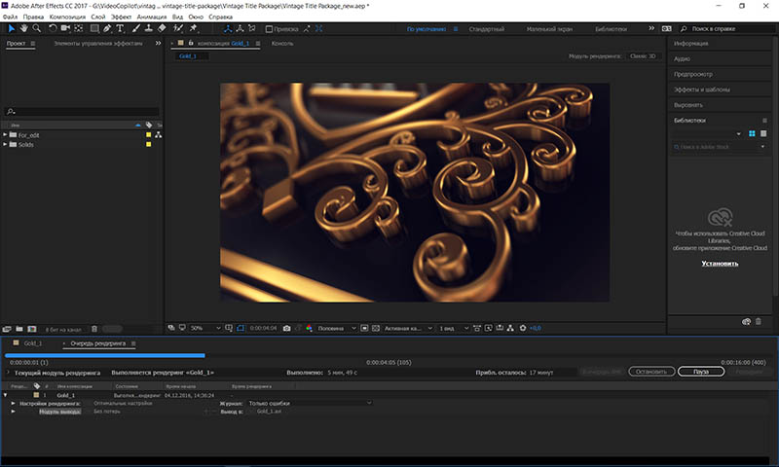The height and width of the screenshot is (467, 779).
Task: Open composition flowchart icon in viewer bar
Action: 510,328
